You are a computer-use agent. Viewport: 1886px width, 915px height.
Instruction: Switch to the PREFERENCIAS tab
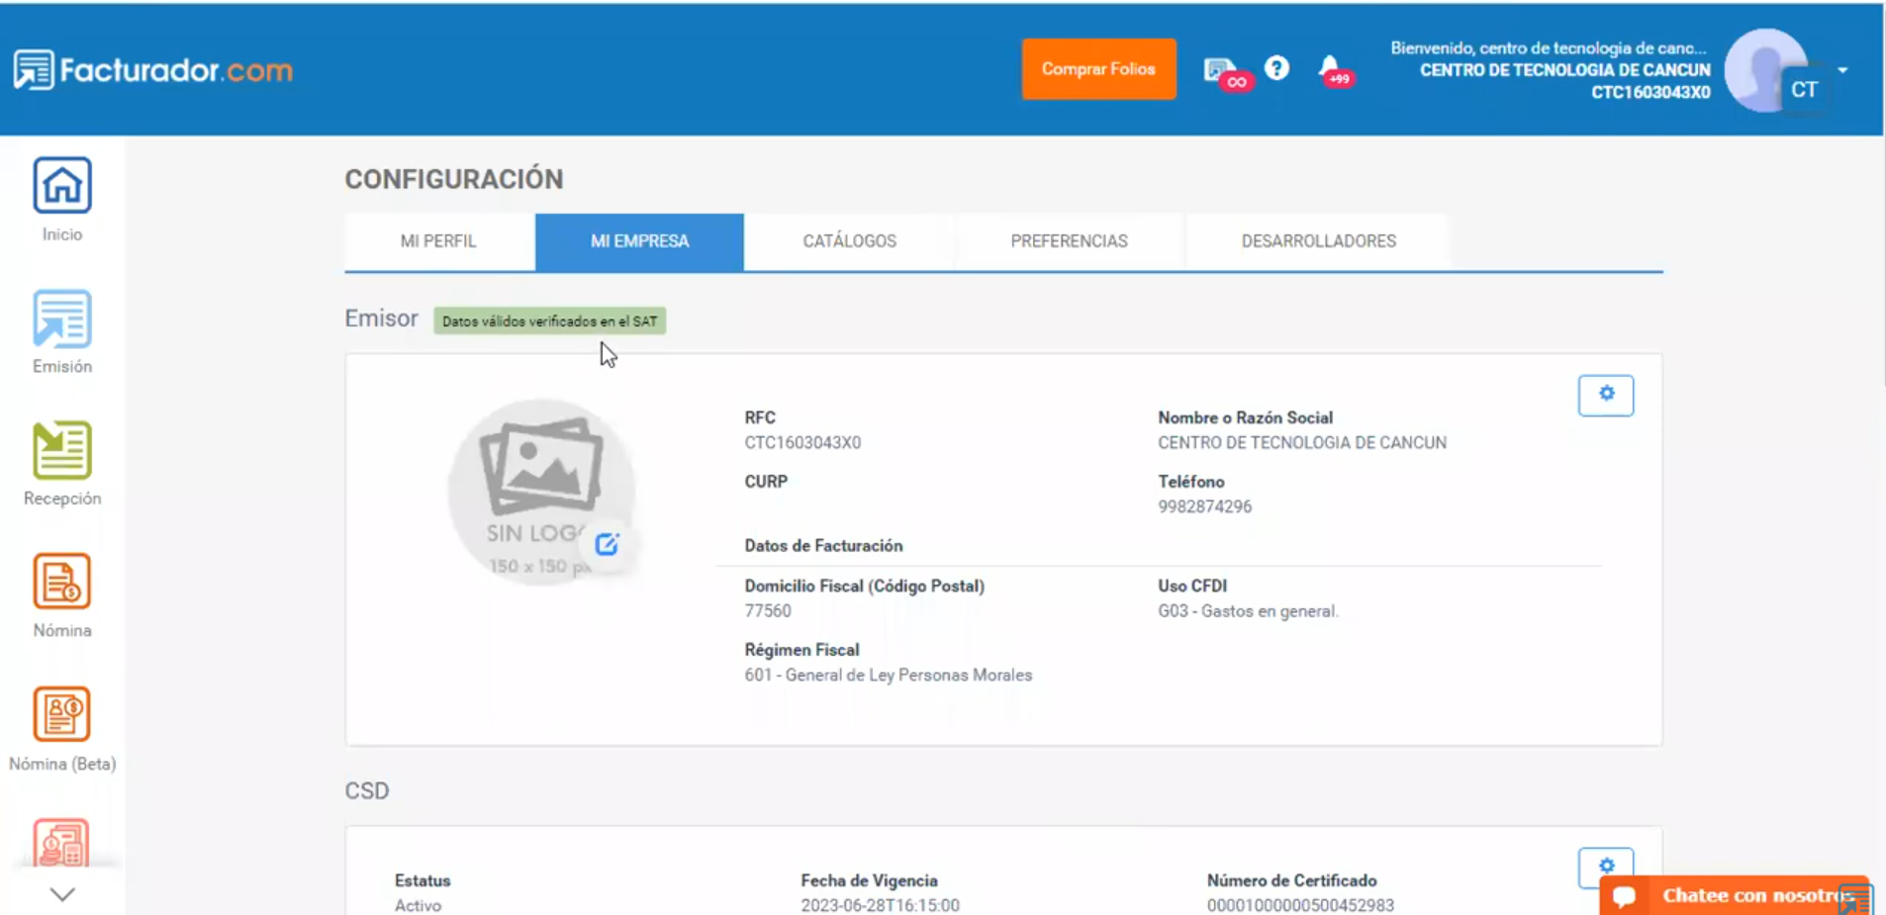[x=1070, y=240]
